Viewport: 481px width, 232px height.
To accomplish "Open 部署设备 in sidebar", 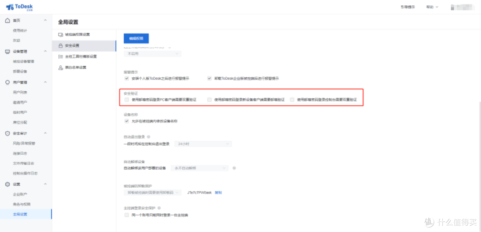I will tap(20, 71).
